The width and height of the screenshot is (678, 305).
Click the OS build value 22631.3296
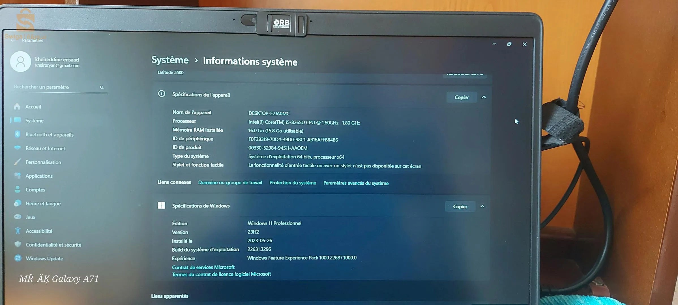[x=259, y=249]
